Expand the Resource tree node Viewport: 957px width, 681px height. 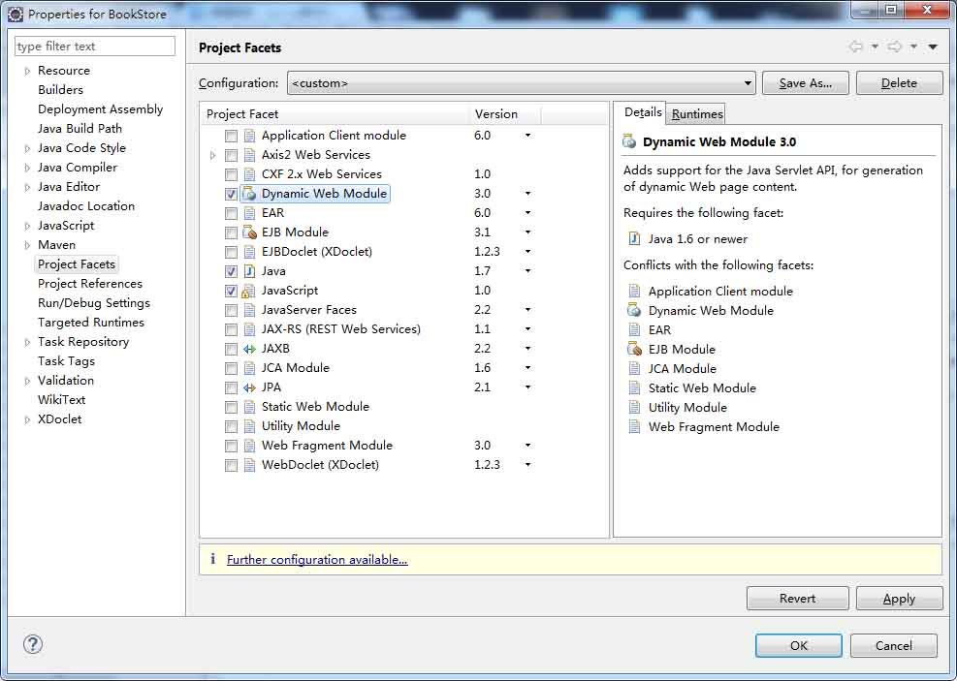point(27,71)
